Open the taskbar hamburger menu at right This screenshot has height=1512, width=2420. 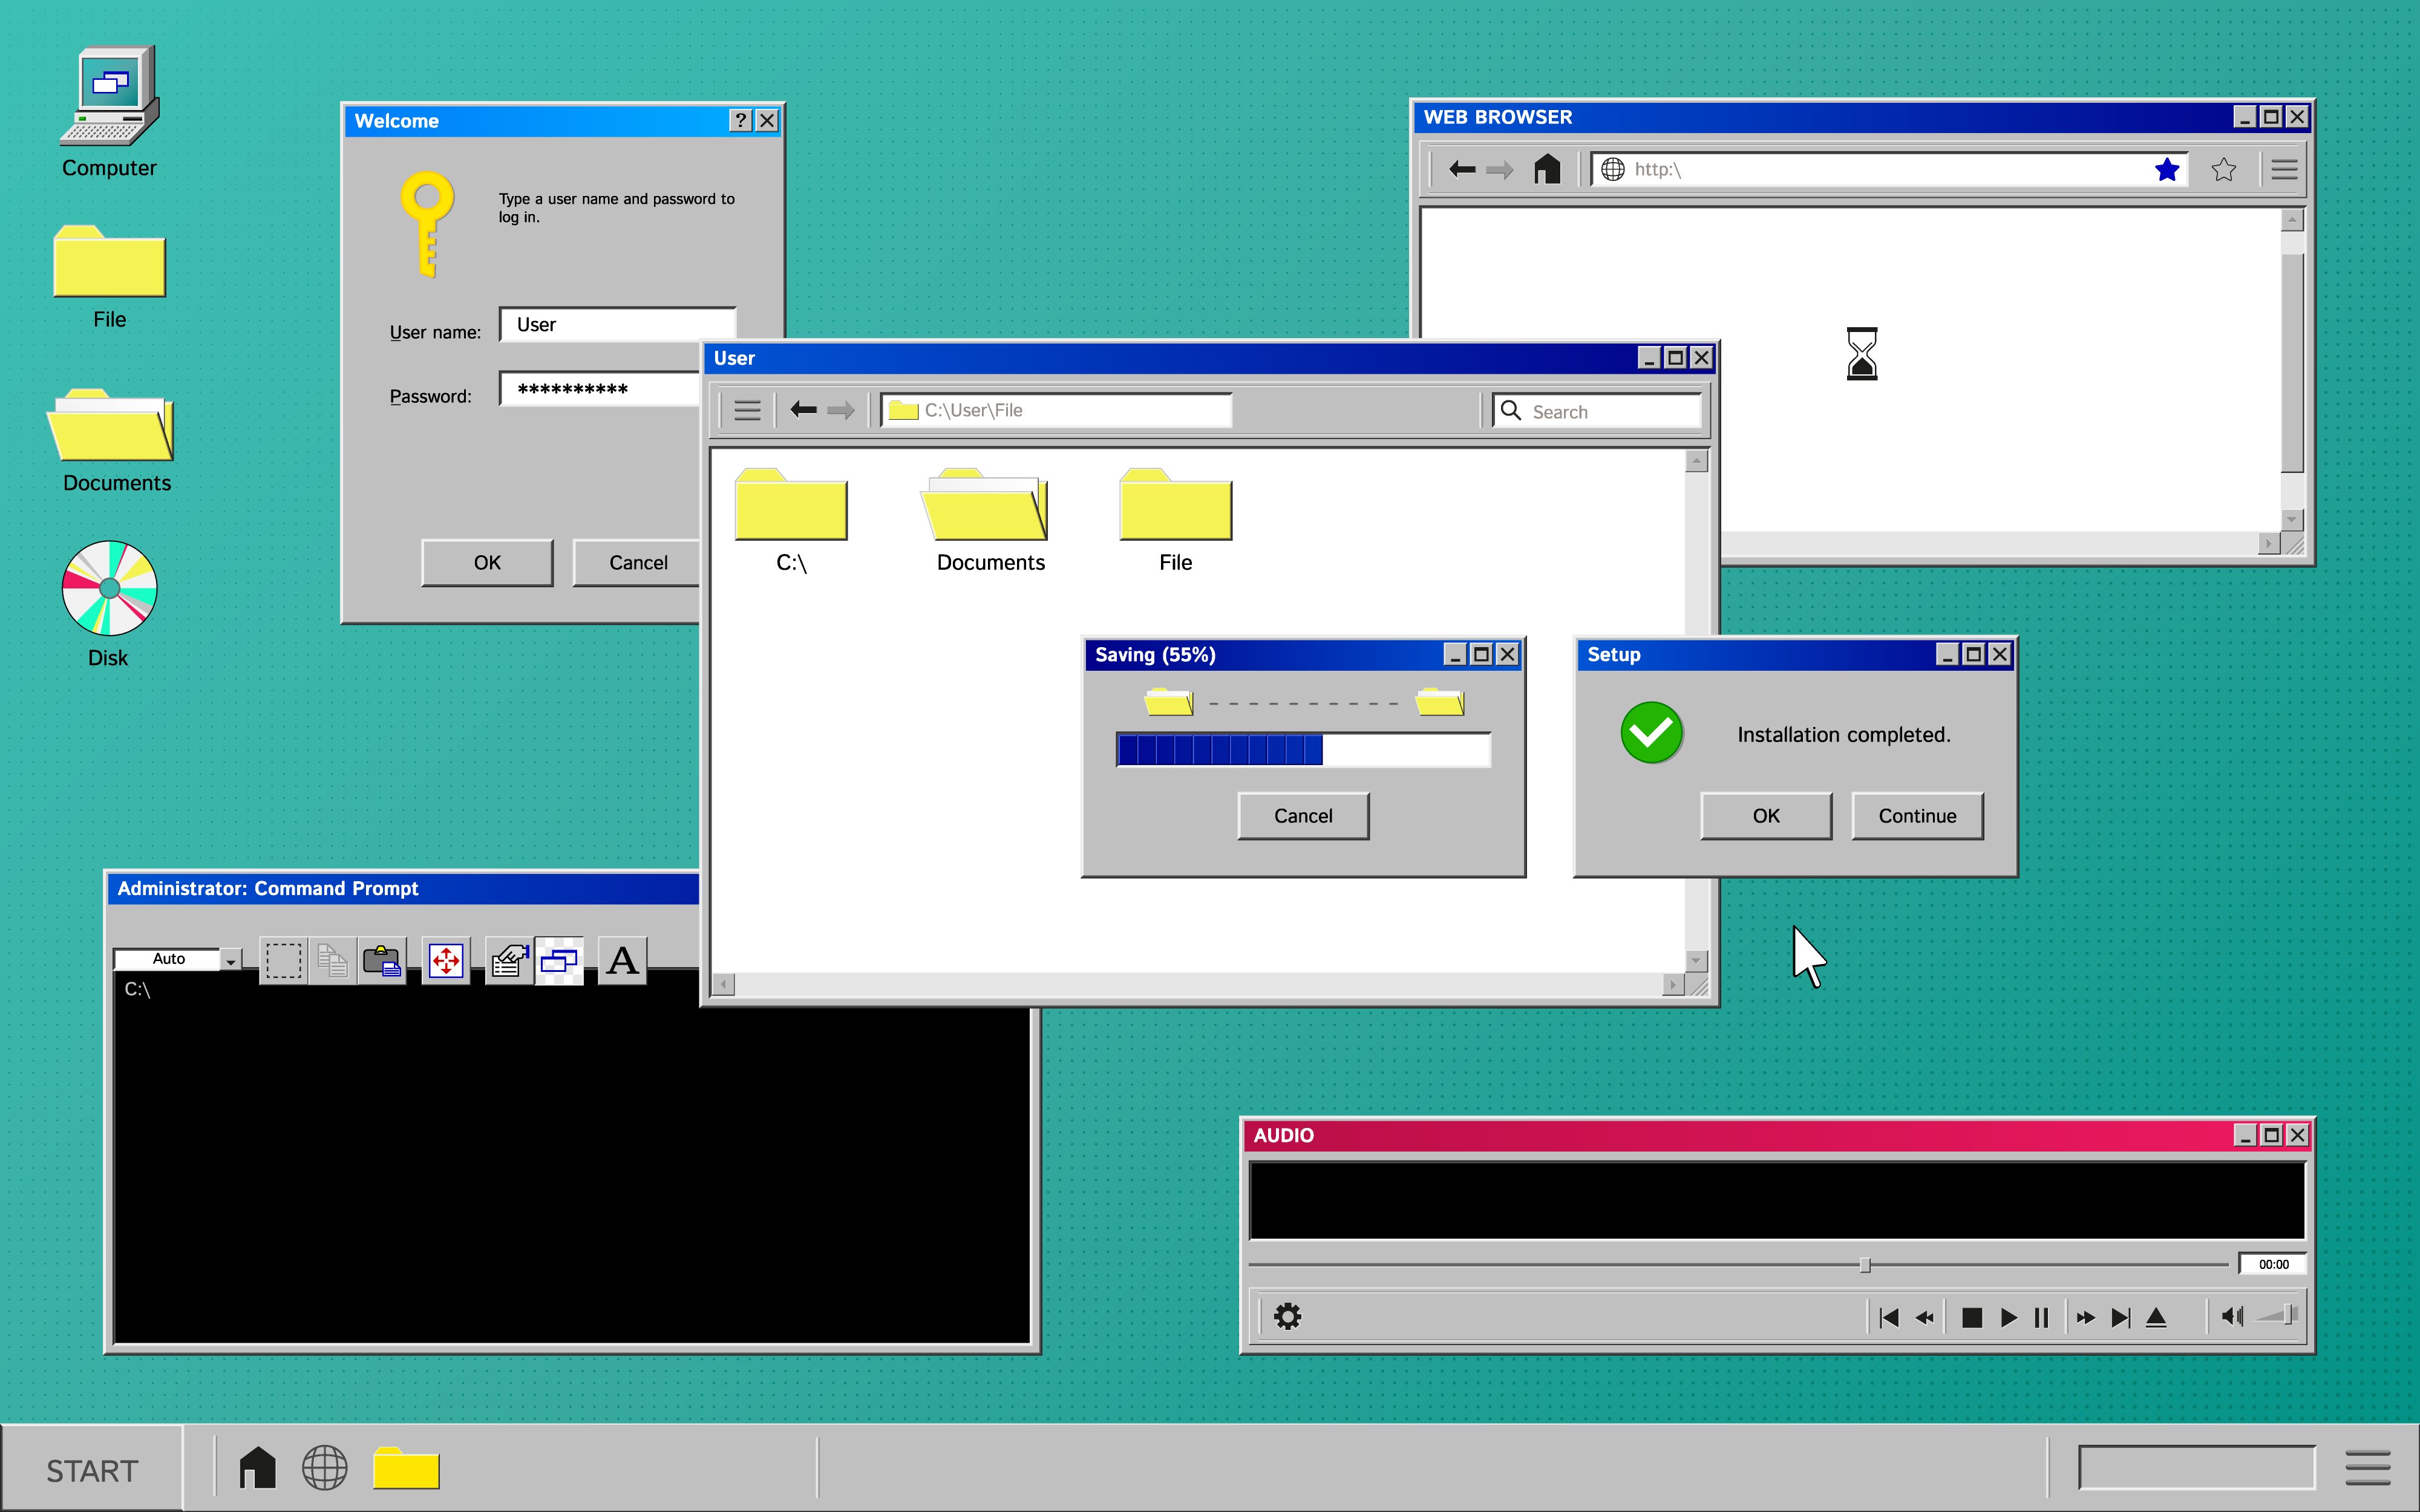click(x=2367, y=1468)
